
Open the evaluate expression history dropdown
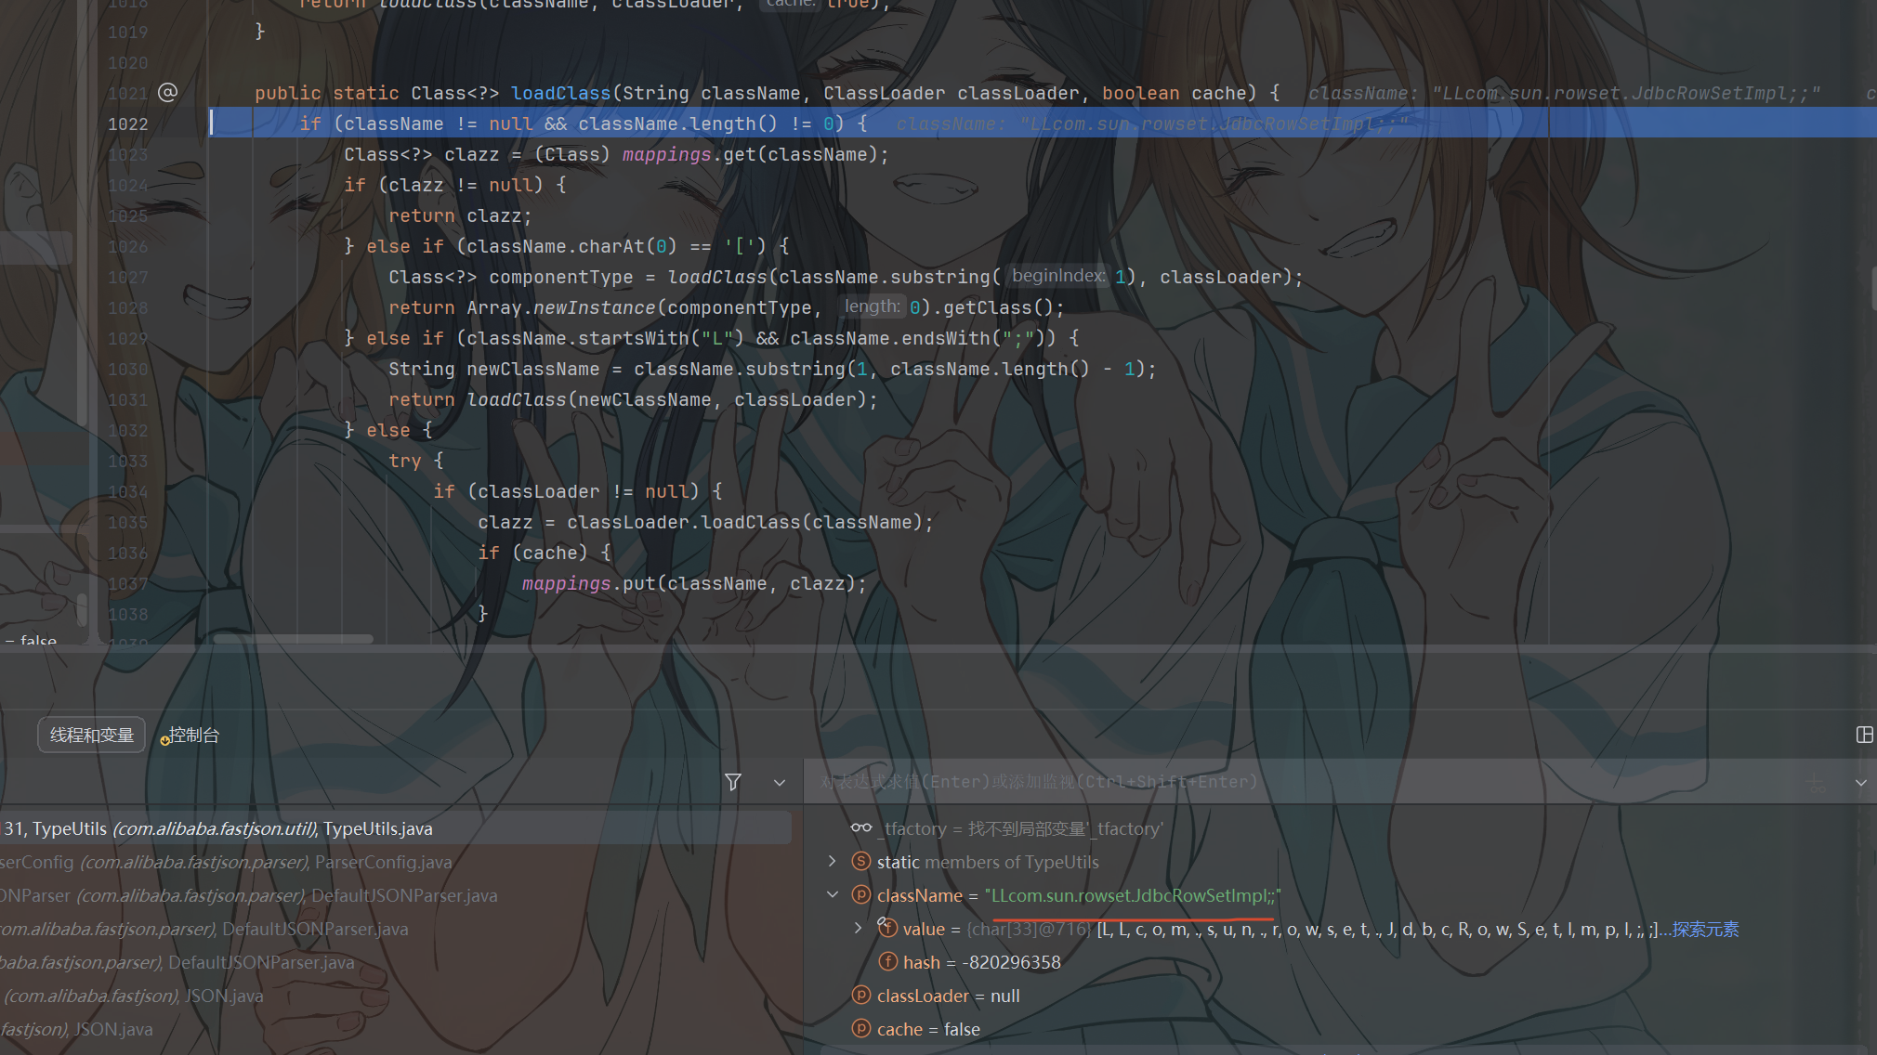(x=1861, y=783)
